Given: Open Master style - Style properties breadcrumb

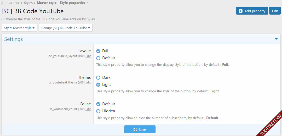Looking at the screenshot, I should coord(61,3).
